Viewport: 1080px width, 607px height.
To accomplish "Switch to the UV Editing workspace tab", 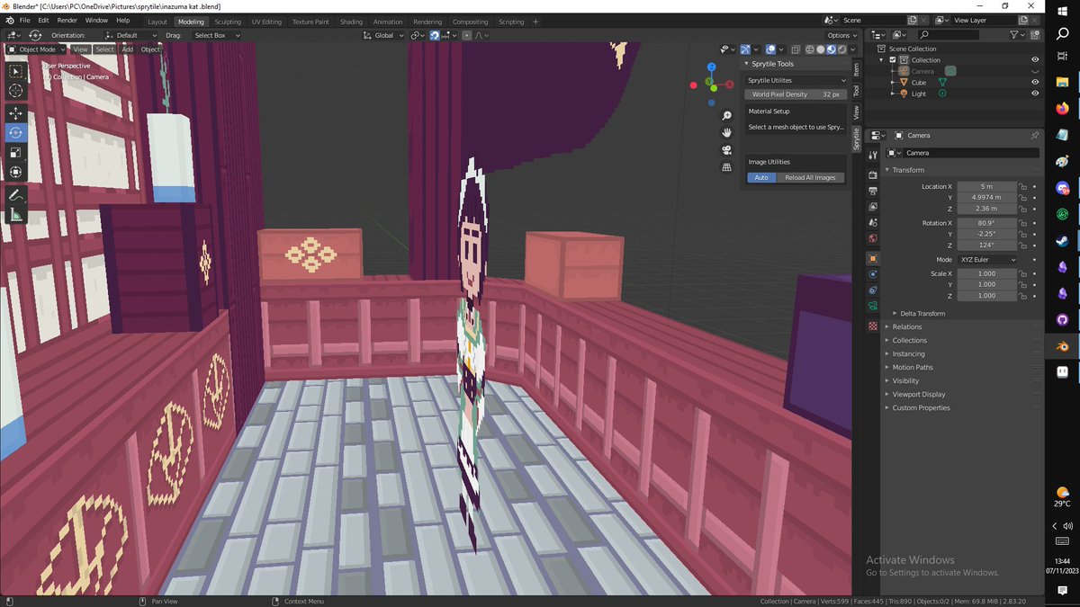I will (x=266, y=22).
